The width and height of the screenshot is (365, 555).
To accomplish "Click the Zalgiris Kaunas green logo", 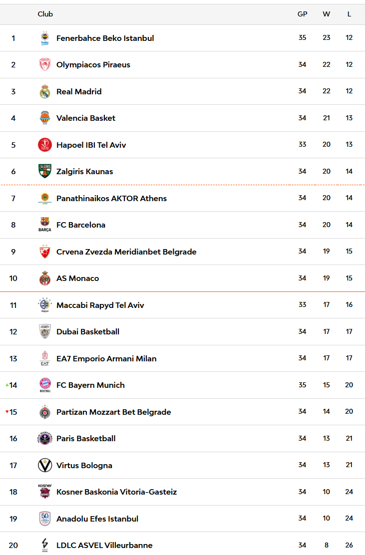I will click(x=45, y=171).
